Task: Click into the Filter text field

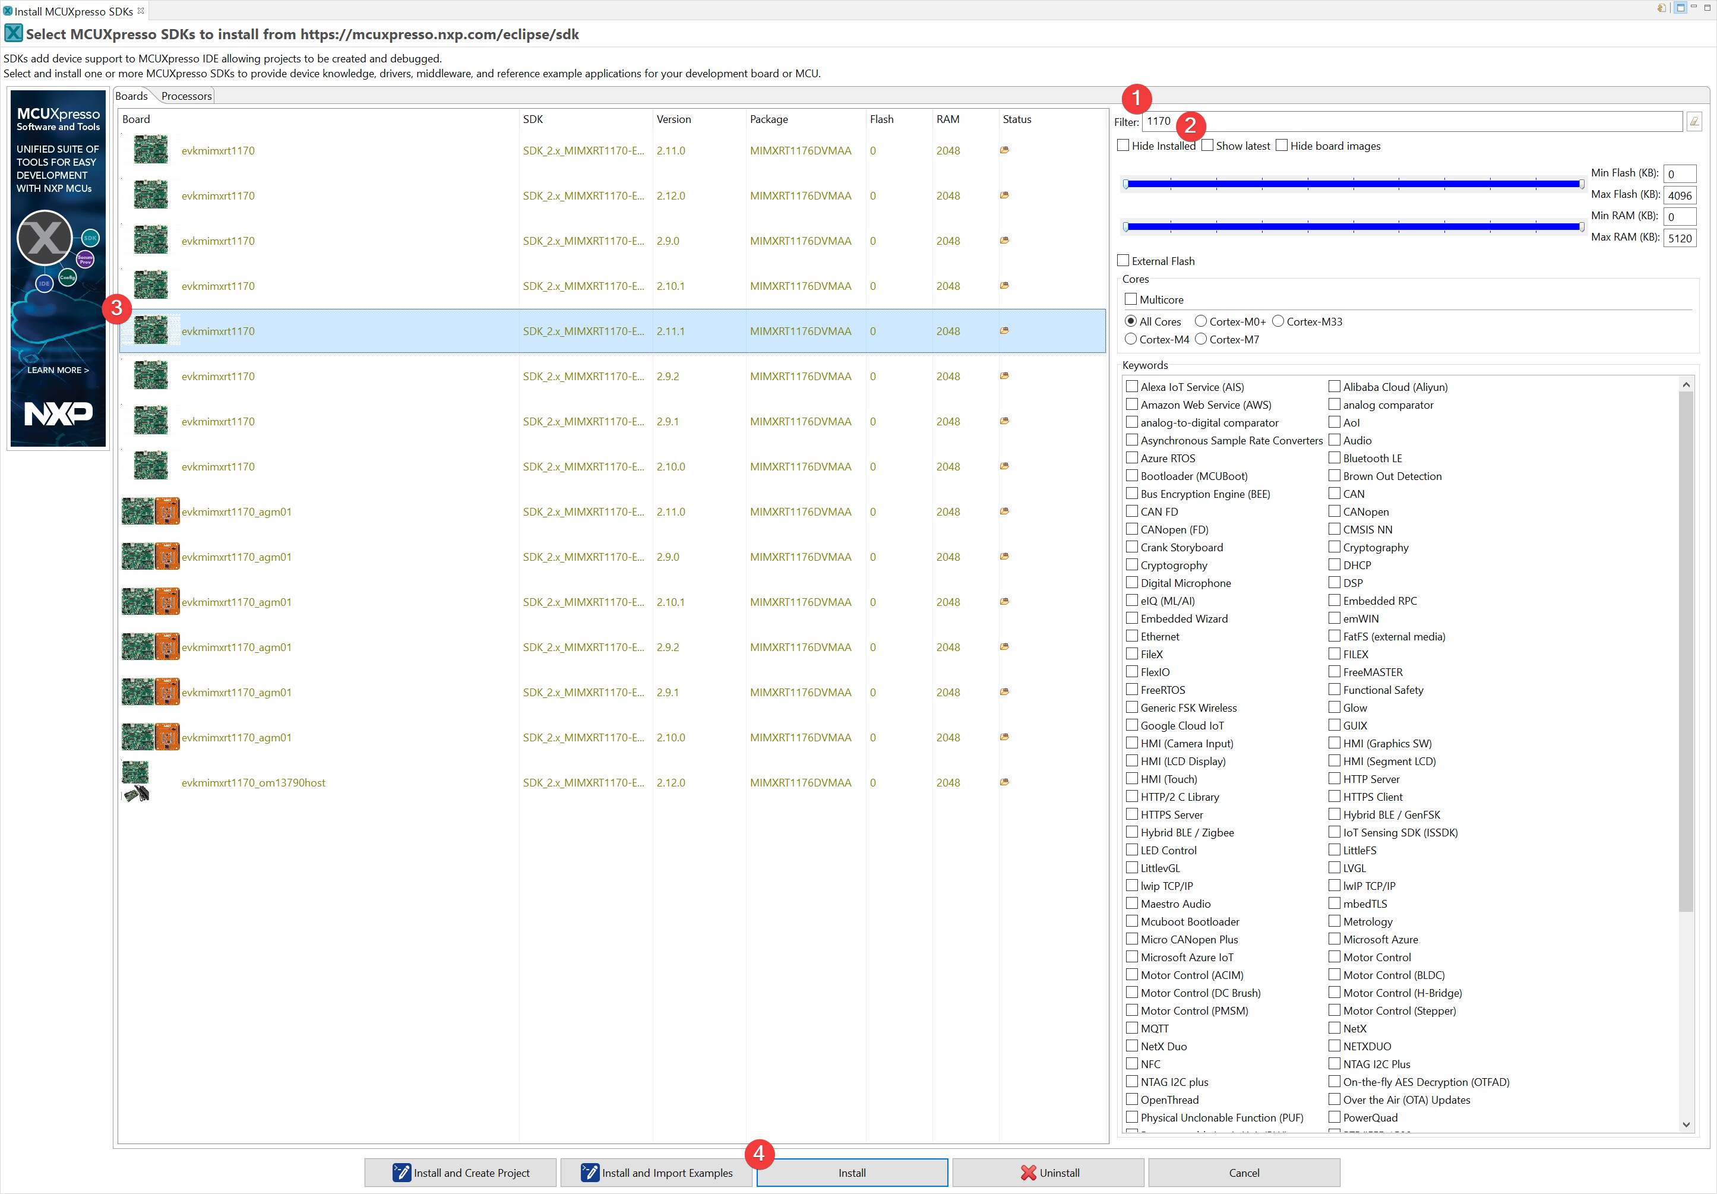Action: (x=1421, y=121)
